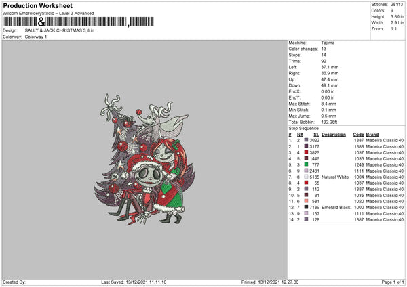Select thread code 1000 in row 12
407x287 pixels.
(x=359, y=208)
